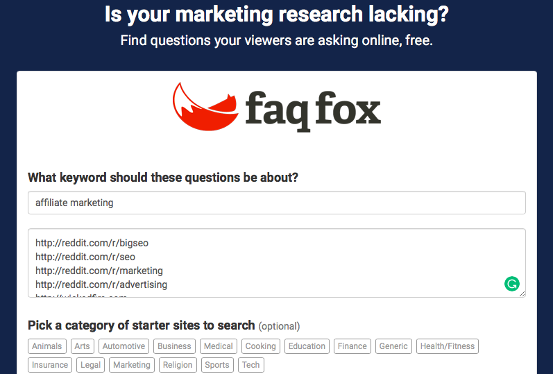Click the keyword field containing affiliate marketing
Screen dimensions: 553x374
click(x=276, y=203)
